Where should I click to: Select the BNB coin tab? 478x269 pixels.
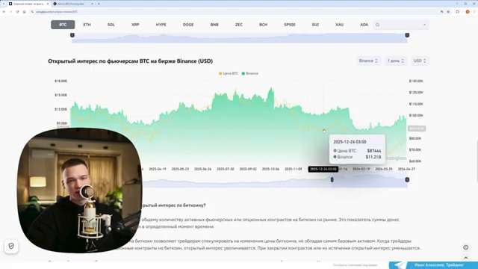[214, 25]
